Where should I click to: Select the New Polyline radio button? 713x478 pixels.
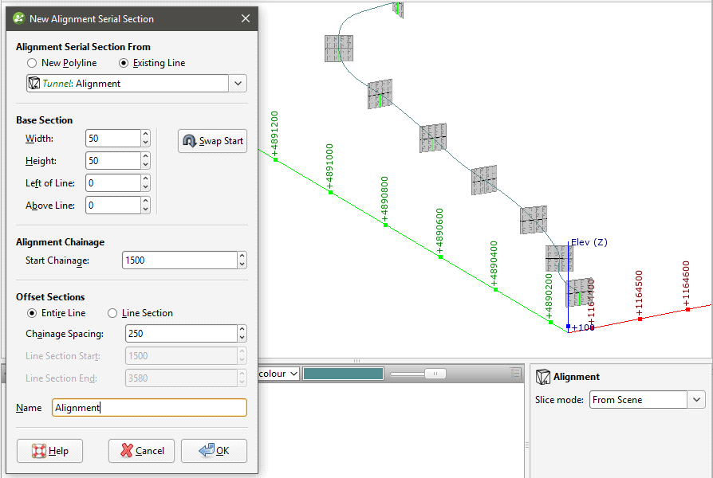(31, 63)
